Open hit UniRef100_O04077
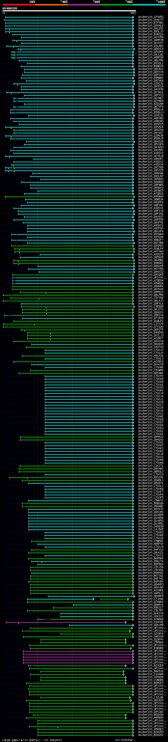The height and width of the screenshot is (742, 168). pyautogui.click(x=151, y=20)
